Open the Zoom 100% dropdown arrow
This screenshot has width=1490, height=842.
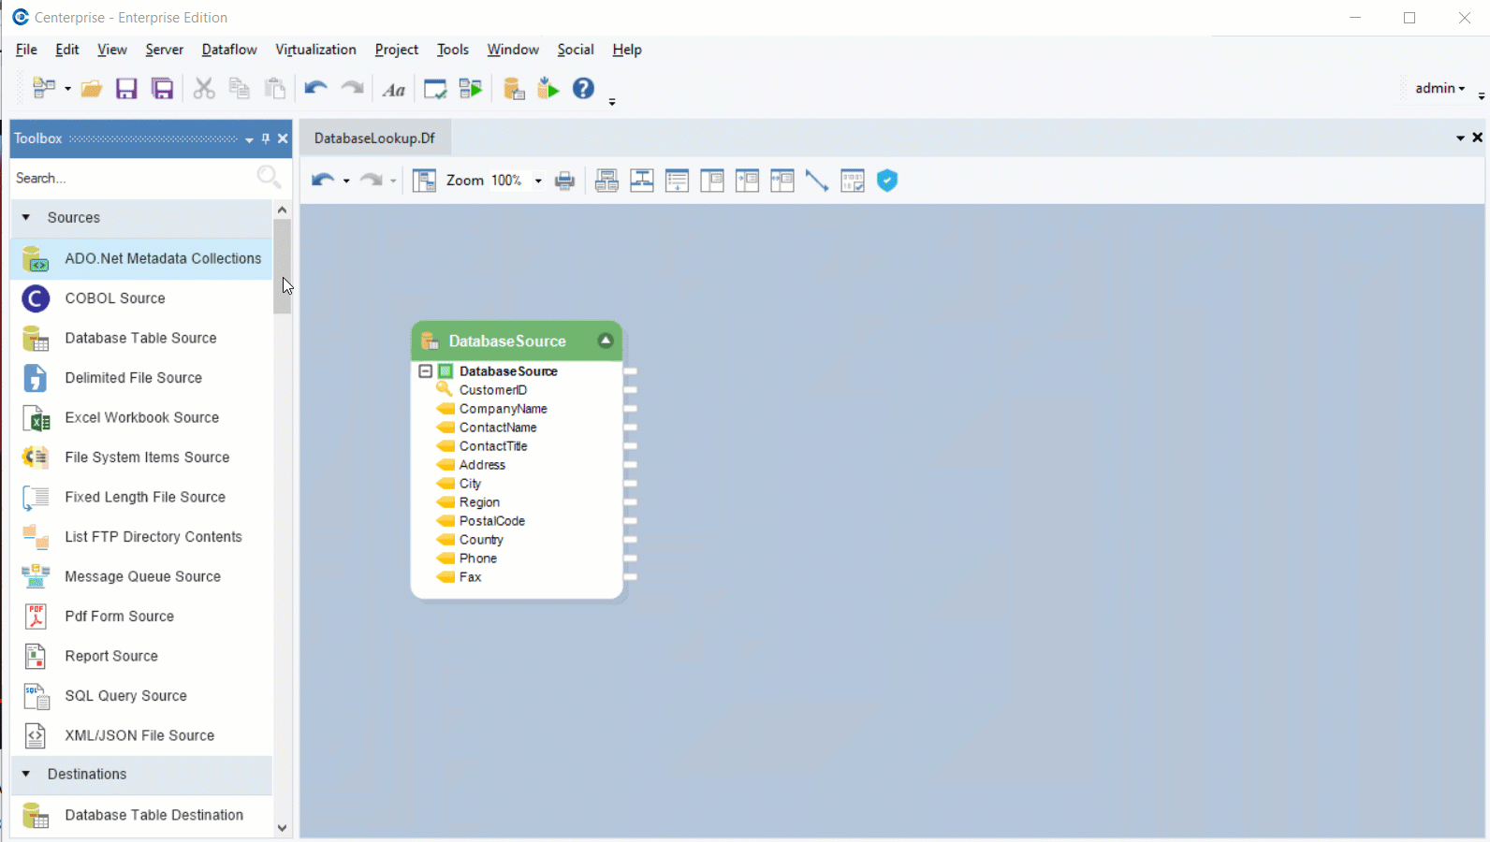point(538,181)
